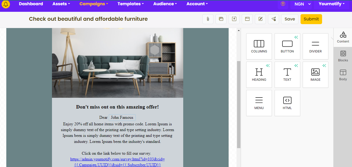The height and width of the screenshot is (167, 352).
Task: Click the yellow notification bell icon
Action: point(6,4)
